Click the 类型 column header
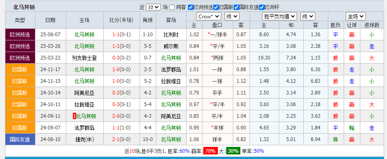387x159 pixels. pyautogui.click(x=20, y=20)
